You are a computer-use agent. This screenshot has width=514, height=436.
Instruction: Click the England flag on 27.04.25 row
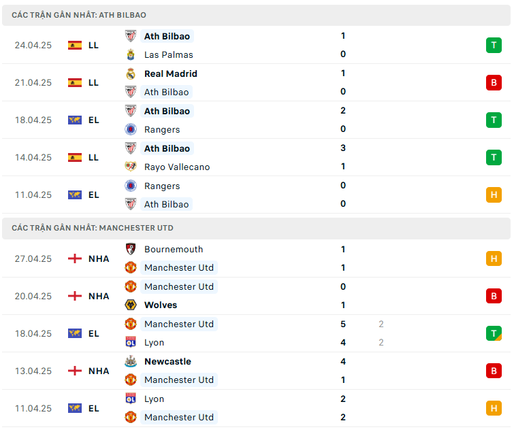pyautogui.click(x=75, y=258)
